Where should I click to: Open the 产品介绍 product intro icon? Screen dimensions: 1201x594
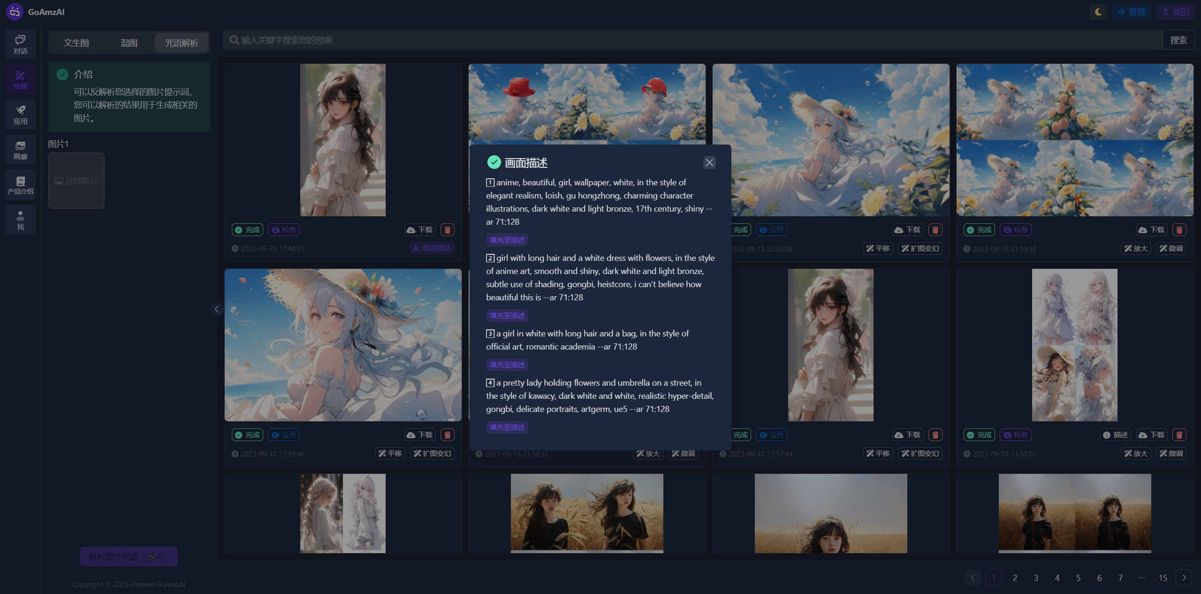[20, 185]
